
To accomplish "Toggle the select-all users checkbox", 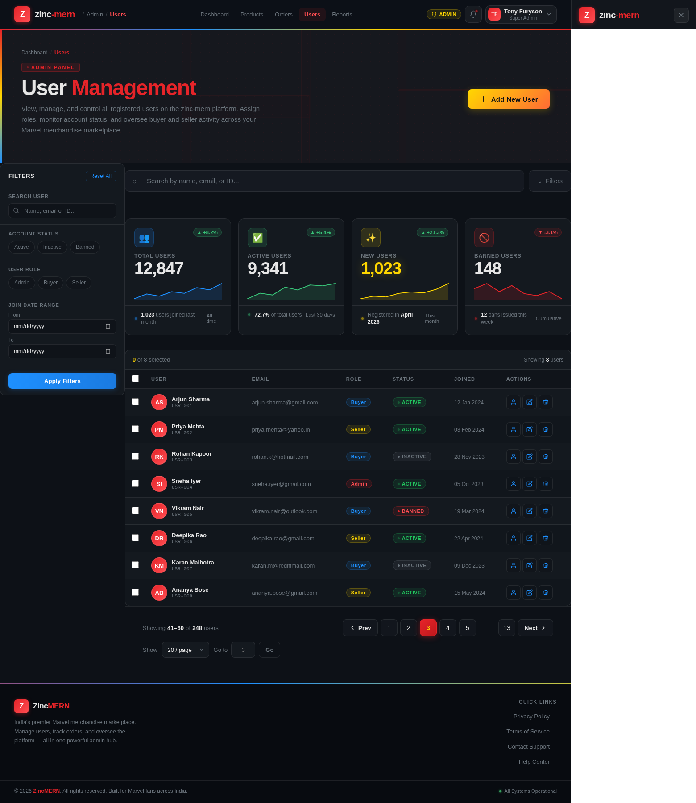I will [x=135, y=379].
